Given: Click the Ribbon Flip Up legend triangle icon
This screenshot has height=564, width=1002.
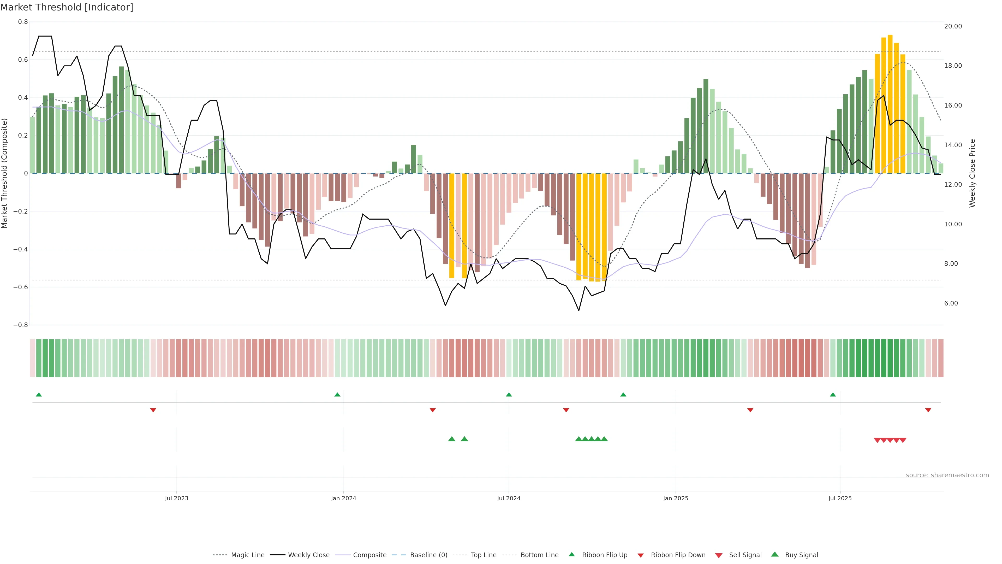Looking at the screenshot, I should [x=571, y=554].
